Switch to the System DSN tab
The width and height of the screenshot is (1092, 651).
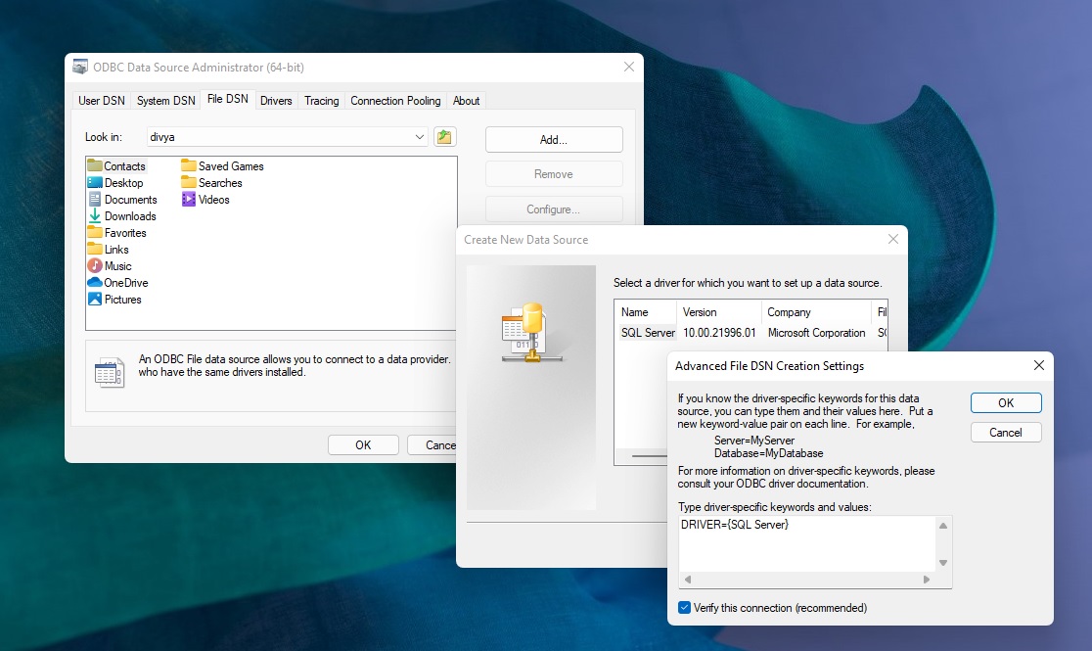pos(164,99)
